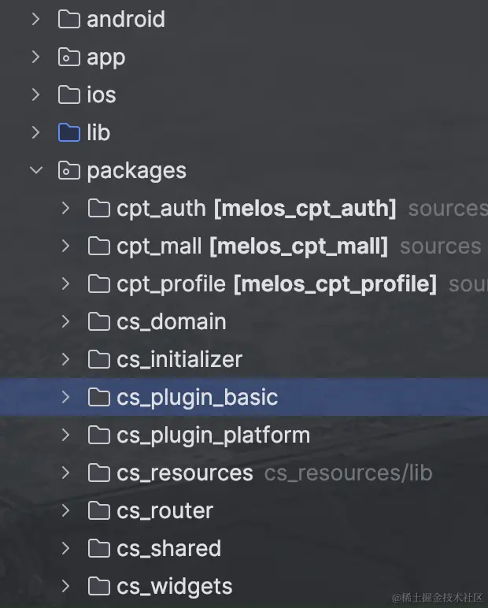Click the packages folder icon

pos(69,170)
